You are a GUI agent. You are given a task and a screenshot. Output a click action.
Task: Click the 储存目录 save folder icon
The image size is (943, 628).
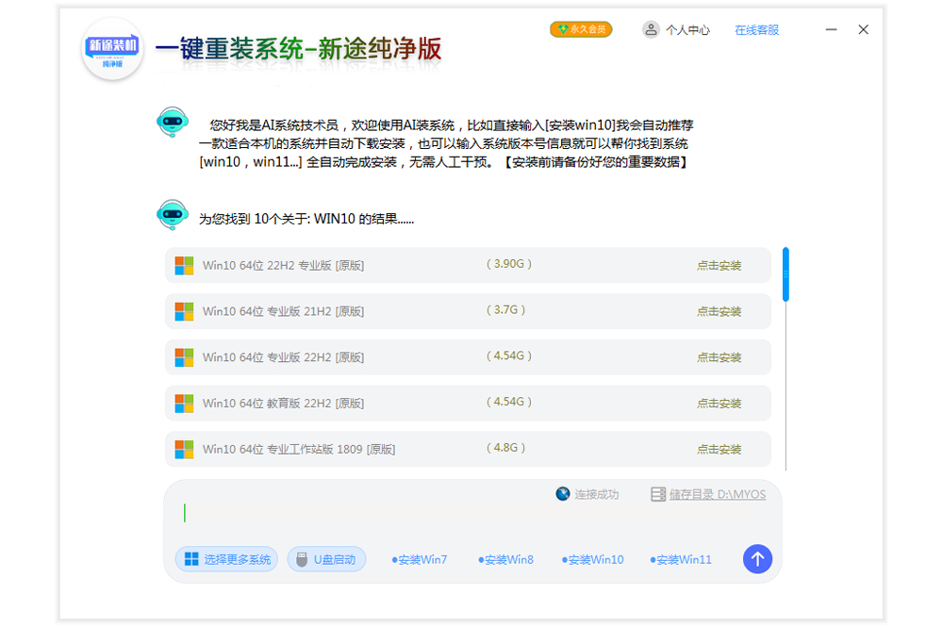click(x=658, y=494)
